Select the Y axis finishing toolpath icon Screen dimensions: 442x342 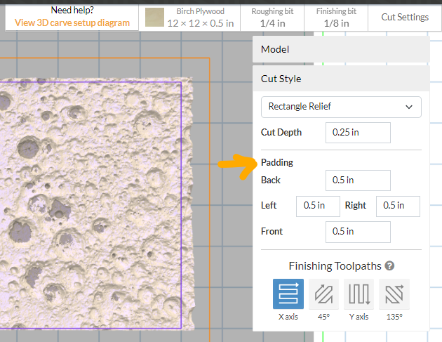[x=359, y=294]
